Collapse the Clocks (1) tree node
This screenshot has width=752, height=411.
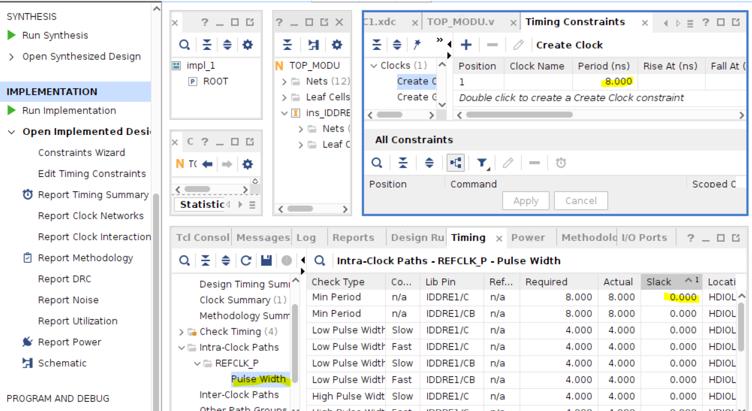pos(374,66)
